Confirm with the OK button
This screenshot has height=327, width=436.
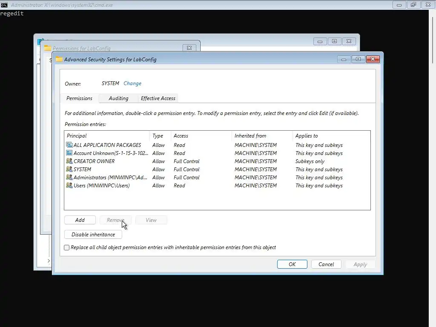click(x=292, y=264)
